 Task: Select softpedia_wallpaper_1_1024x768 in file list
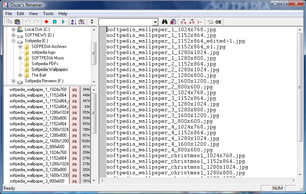pos(38,89)
